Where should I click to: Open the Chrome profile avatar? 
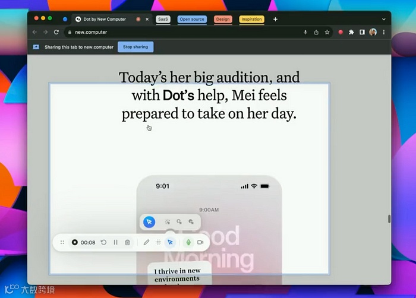[x=373, y=32]
